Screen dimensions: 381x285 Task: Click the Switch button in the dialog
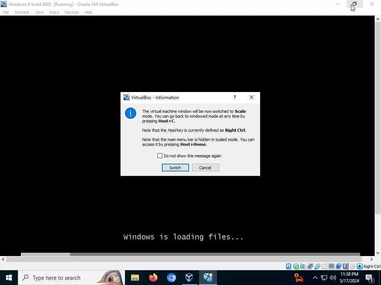pos(175,167)
